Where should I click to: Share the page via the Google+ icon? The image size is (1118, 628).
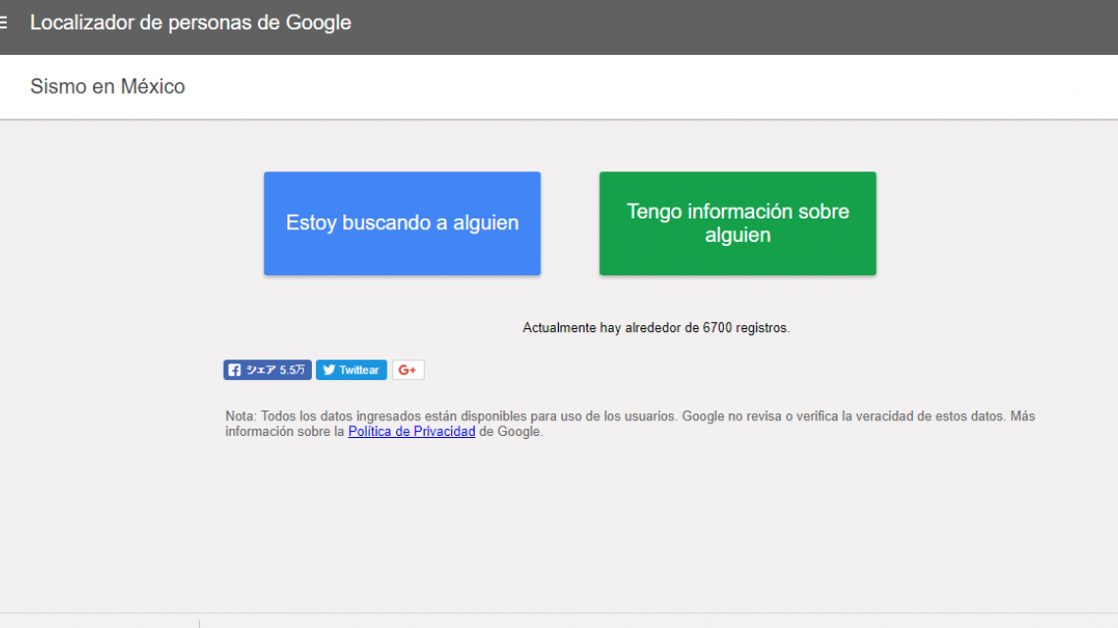pos(408,370)
